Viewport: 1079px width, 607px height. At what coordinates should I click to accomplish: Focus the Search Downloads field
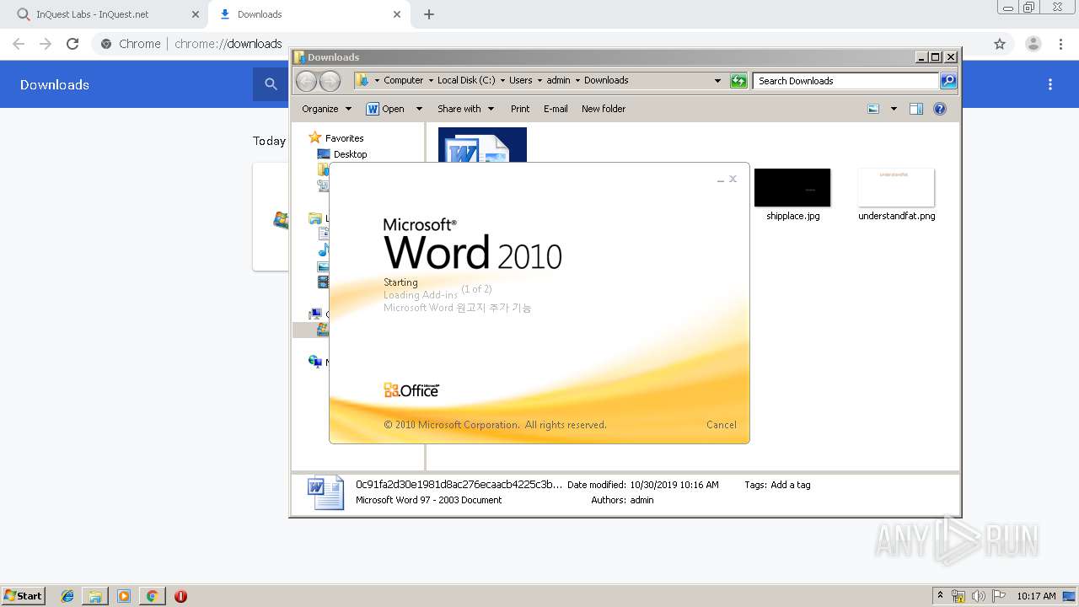(845, 81)
